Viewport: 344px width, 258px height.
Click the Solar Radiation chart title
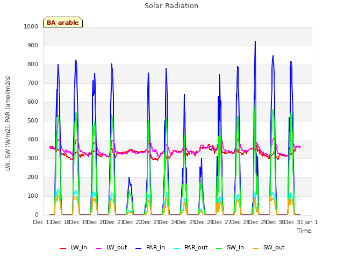[x=171, y=6]
